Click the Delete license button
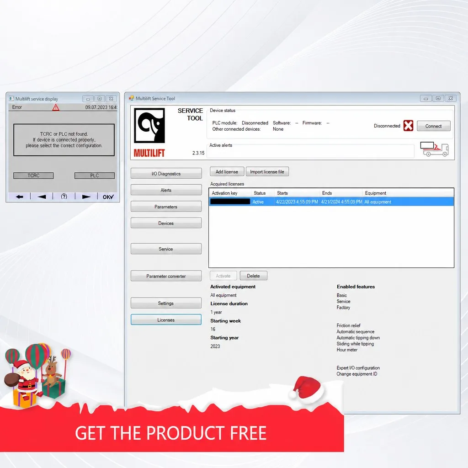This screenshot has height=468, width=468. [x=253, y=276]
